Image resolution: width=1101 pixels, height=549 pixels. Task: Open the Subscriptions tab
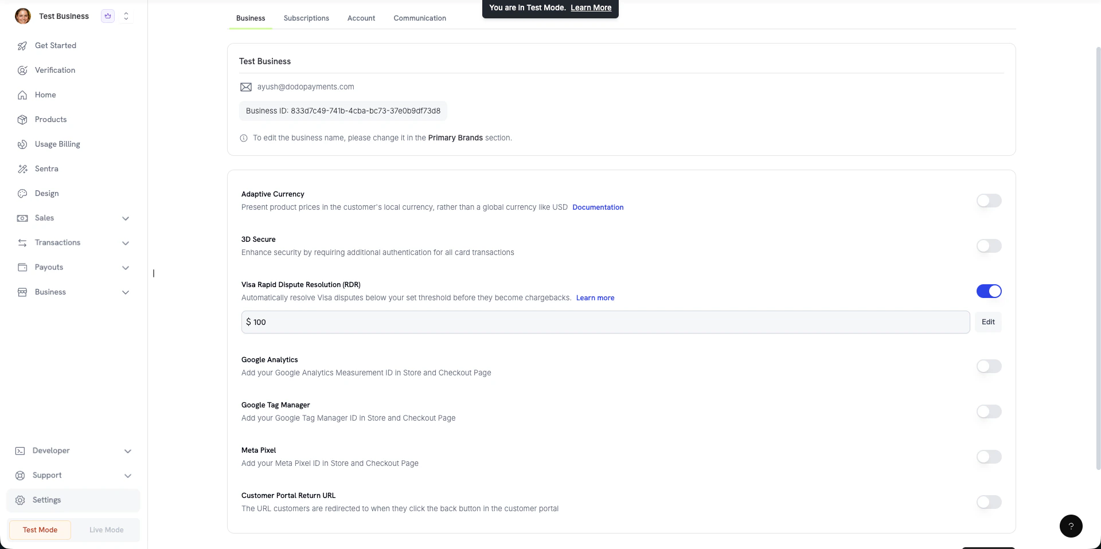point(306,18)
